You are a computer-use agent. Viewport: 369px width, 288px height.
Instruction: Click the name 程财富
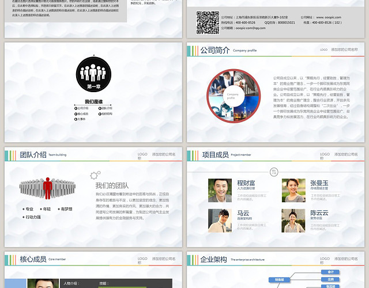click(246, 183)
